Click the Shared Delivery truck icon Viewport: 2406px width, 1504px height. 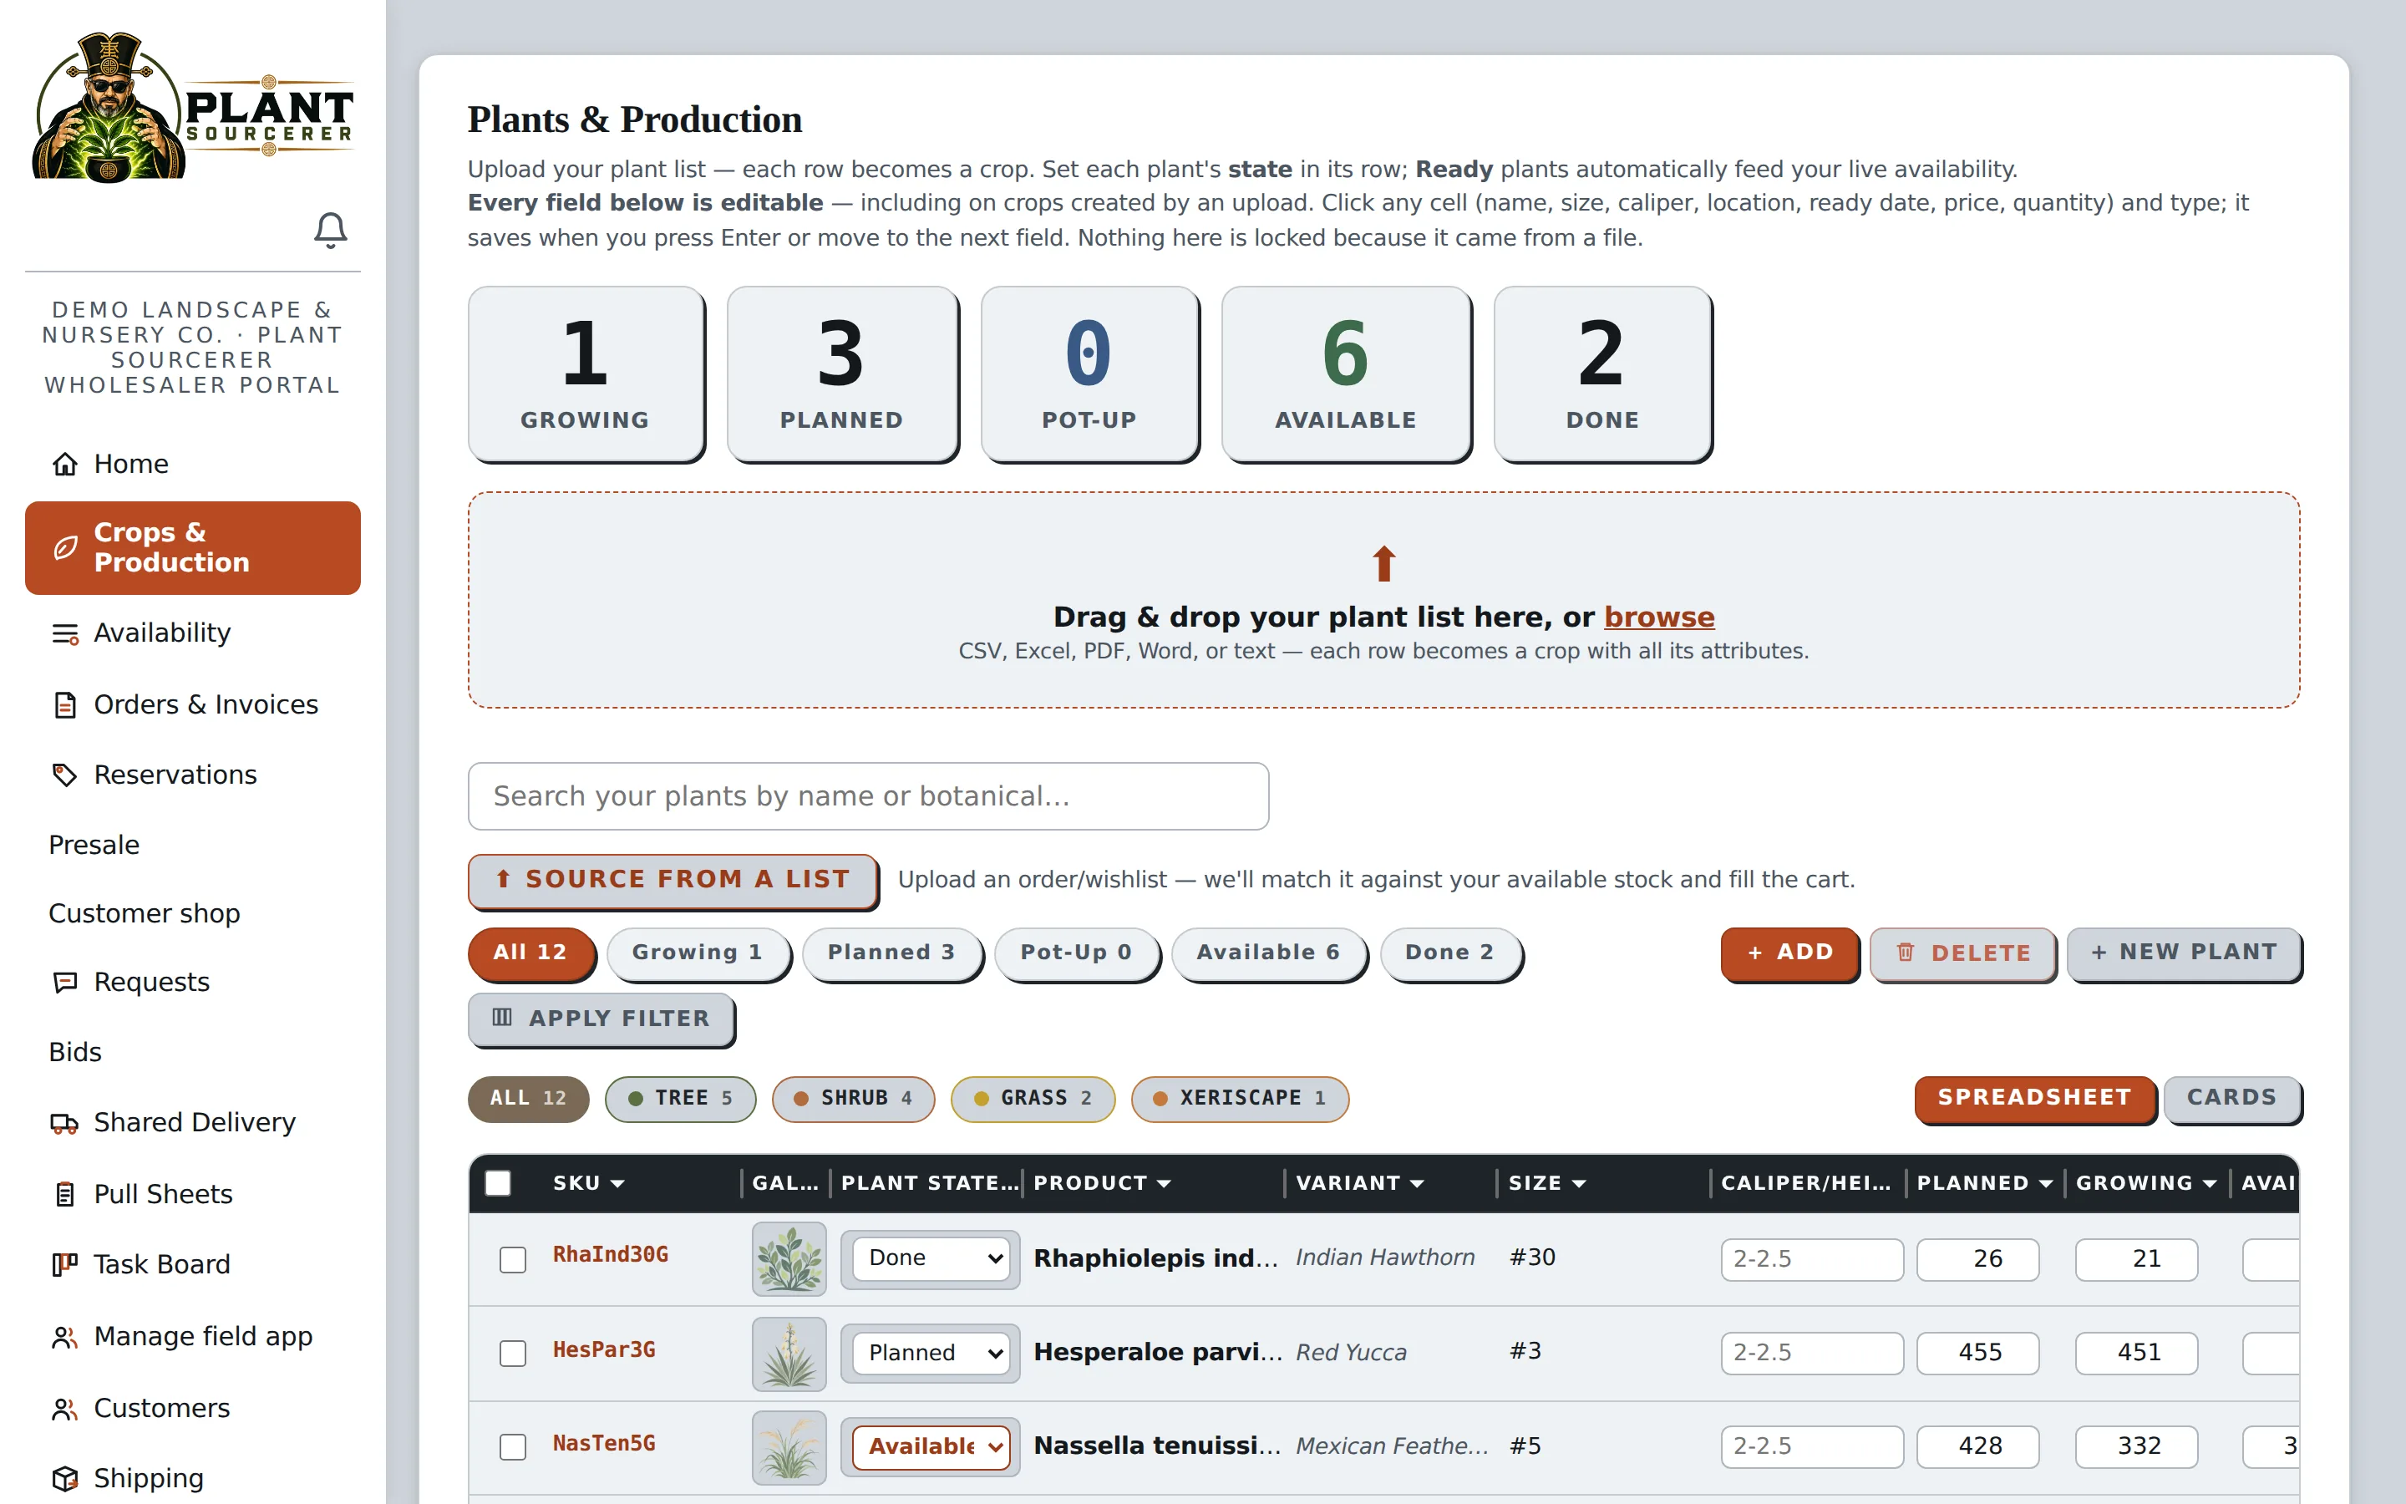coord(64,1123)
